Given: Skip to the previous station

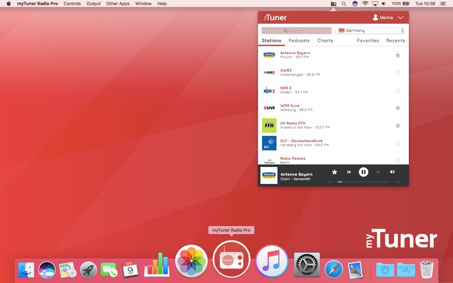Looking at the screenshot, I should click(349, 172).
